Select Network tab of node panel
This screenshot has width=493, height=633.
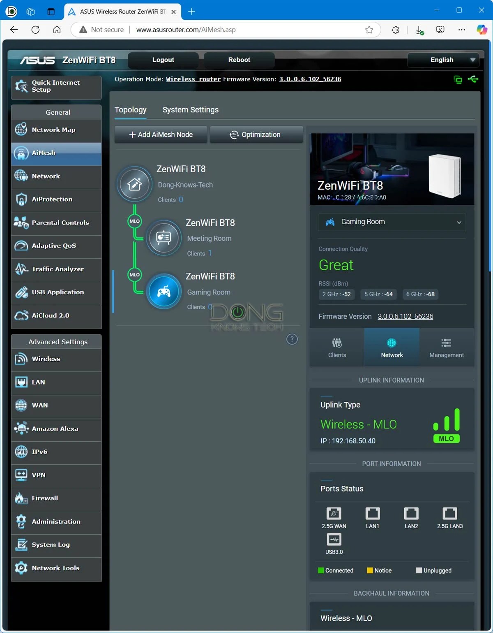[392, 348]
